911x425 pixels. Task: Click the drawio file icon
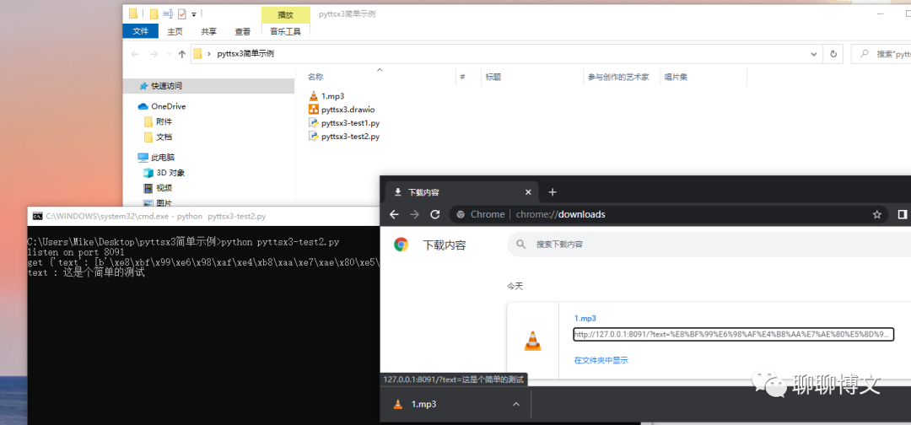click(313, 109)
